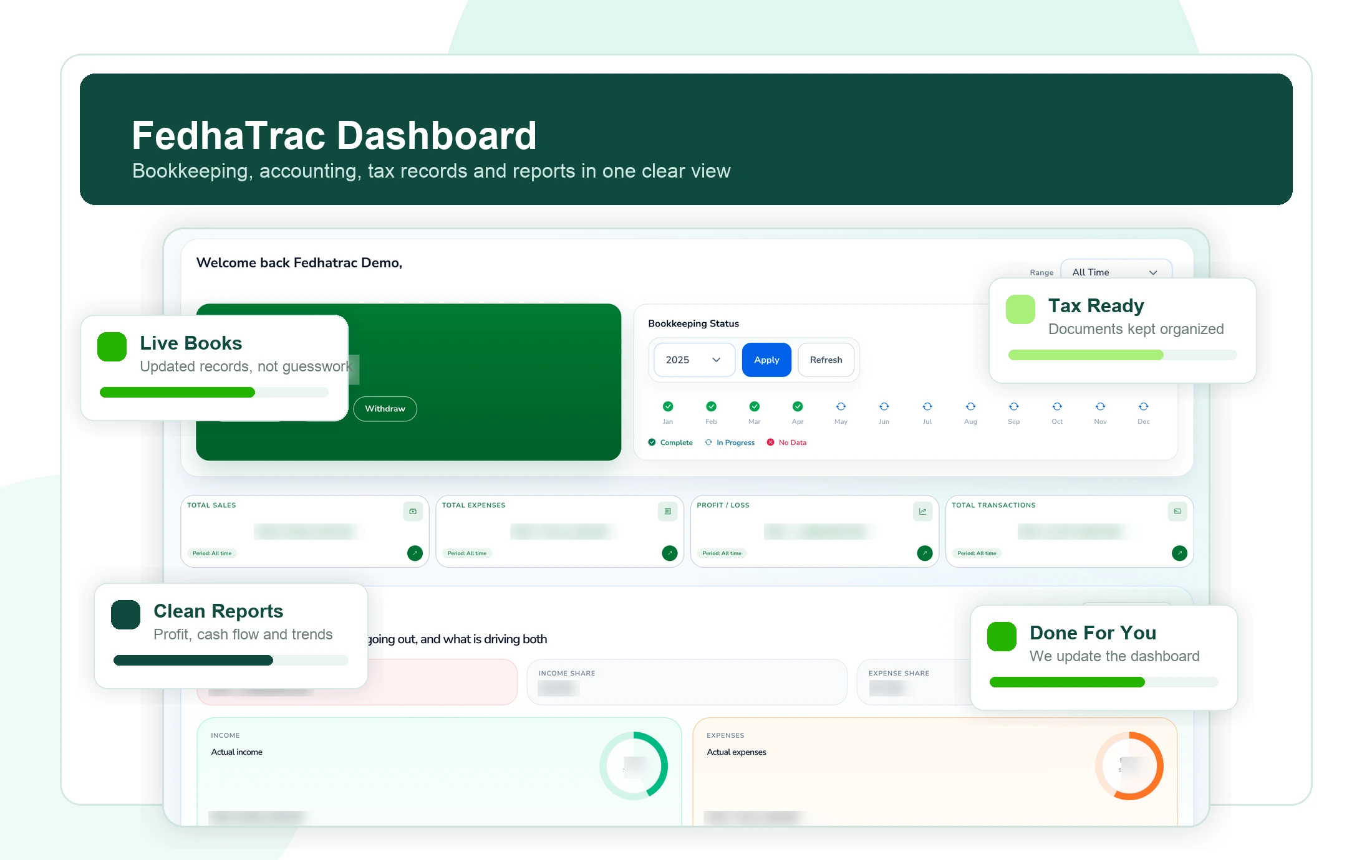Click the Tax Ready card title
Image resolution: width=1372 pixels, height=860 pixels.
pyautogui.click(x=1096, y=305)
